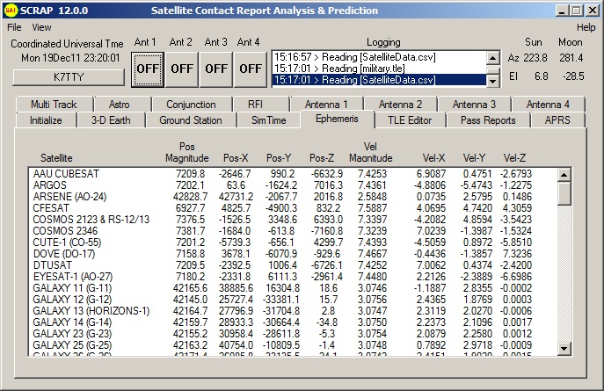This screenshot has width=604, height=391.
Task: Select the ARGOS satellite row
Action: coord(293,185)
